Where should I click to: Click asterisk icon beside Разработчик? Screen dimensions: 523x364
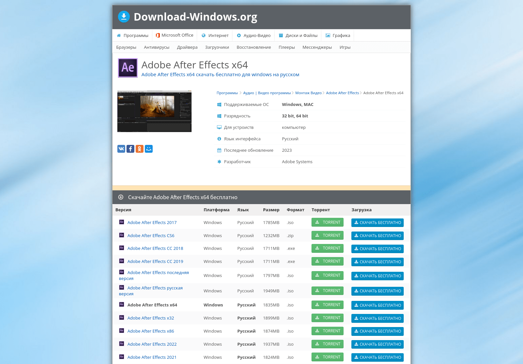(219, 162)
